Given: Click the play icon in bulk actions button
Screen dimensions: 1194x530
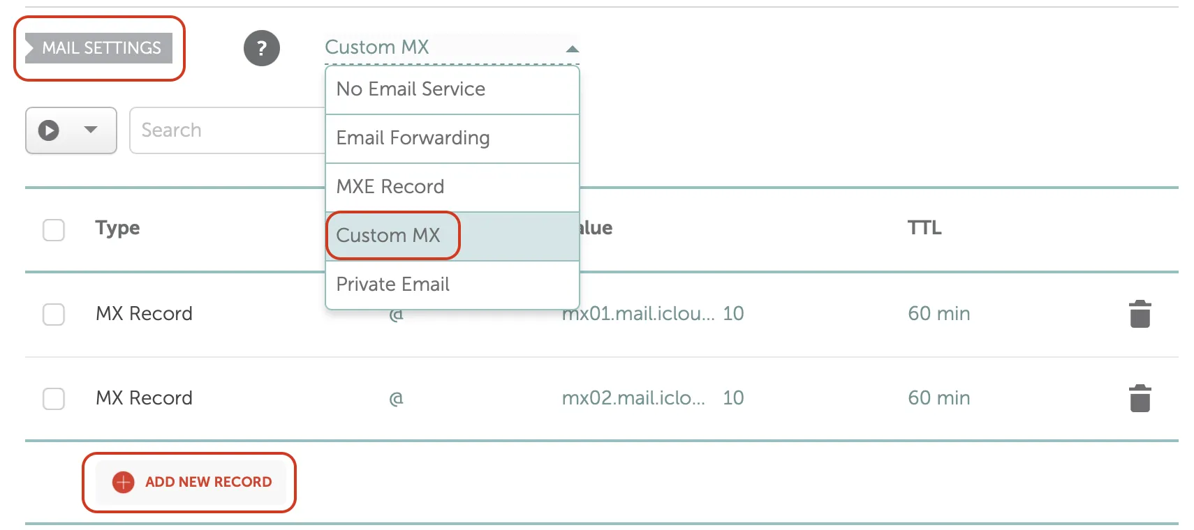Looking at the screenshot, I should 49,130.
